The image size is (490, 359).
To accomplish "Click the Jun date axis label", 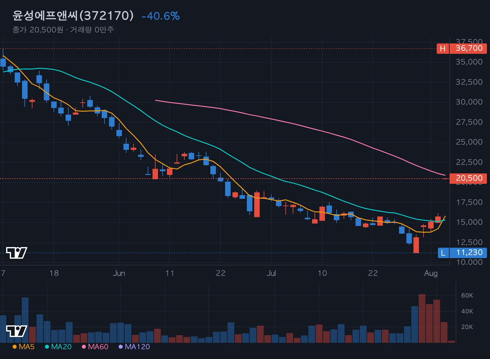I will [119, 273].
